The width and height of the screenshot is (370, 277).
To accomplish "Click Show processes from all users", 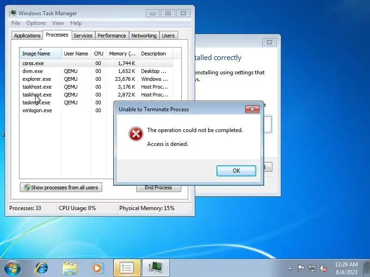I will pos(61,187).
